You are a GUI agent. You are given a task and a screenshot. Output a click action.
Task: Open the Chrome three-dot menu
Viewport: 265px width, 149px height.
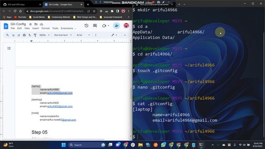(x=129, y=11)
